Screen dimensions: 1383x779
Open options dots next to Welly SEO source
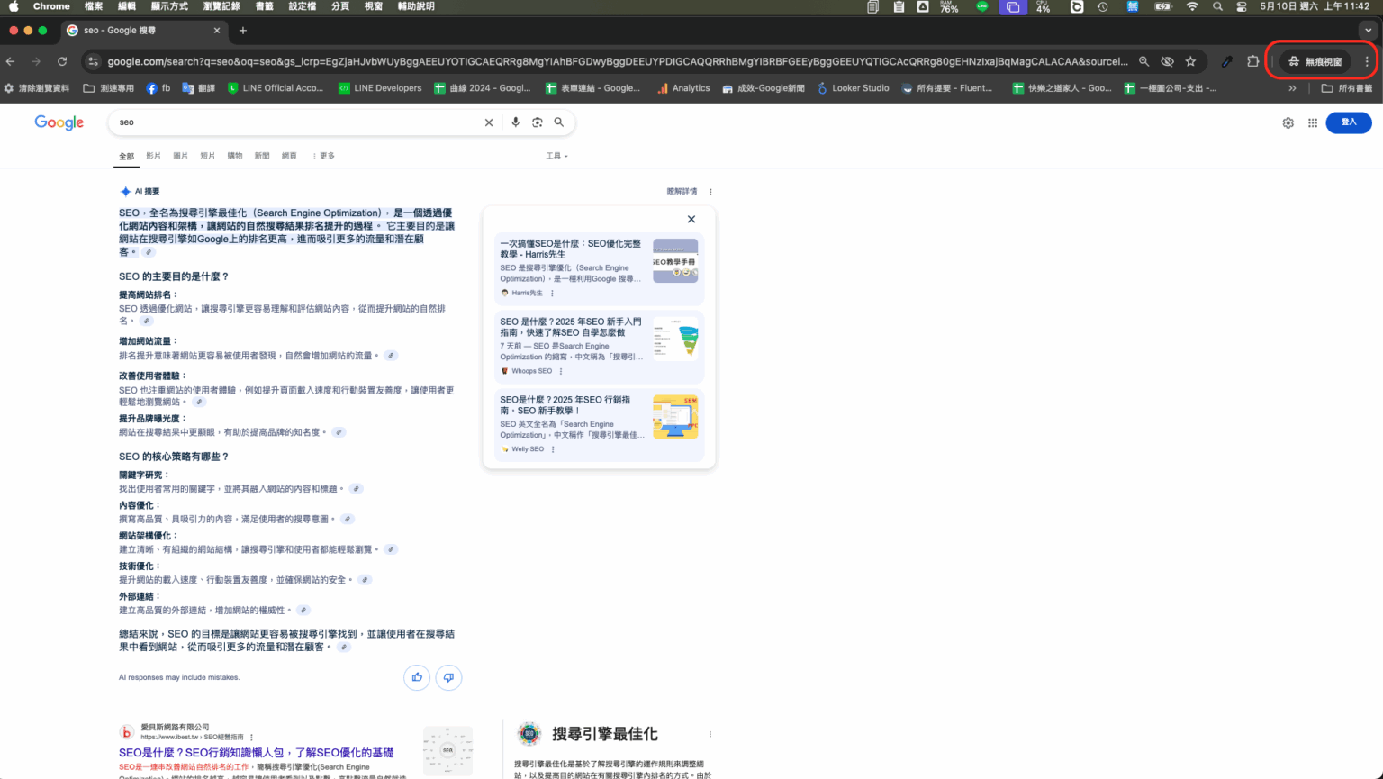point(553,449)
